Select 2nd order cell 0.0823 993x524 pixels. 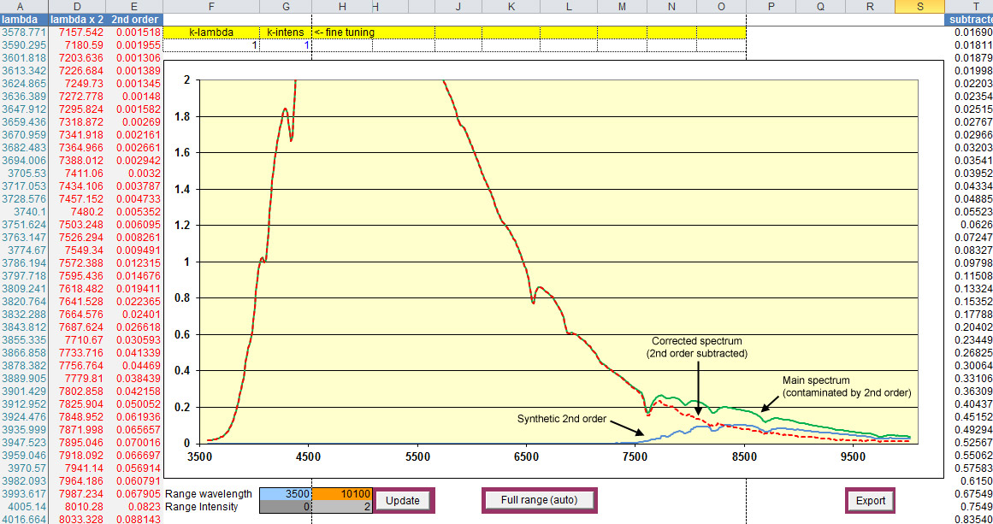pyautogui.click(x=134, y=506)
